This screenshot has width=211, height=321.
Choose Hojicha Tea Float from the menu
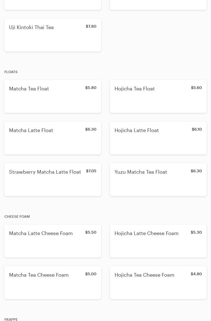click(x=158, y=96)
